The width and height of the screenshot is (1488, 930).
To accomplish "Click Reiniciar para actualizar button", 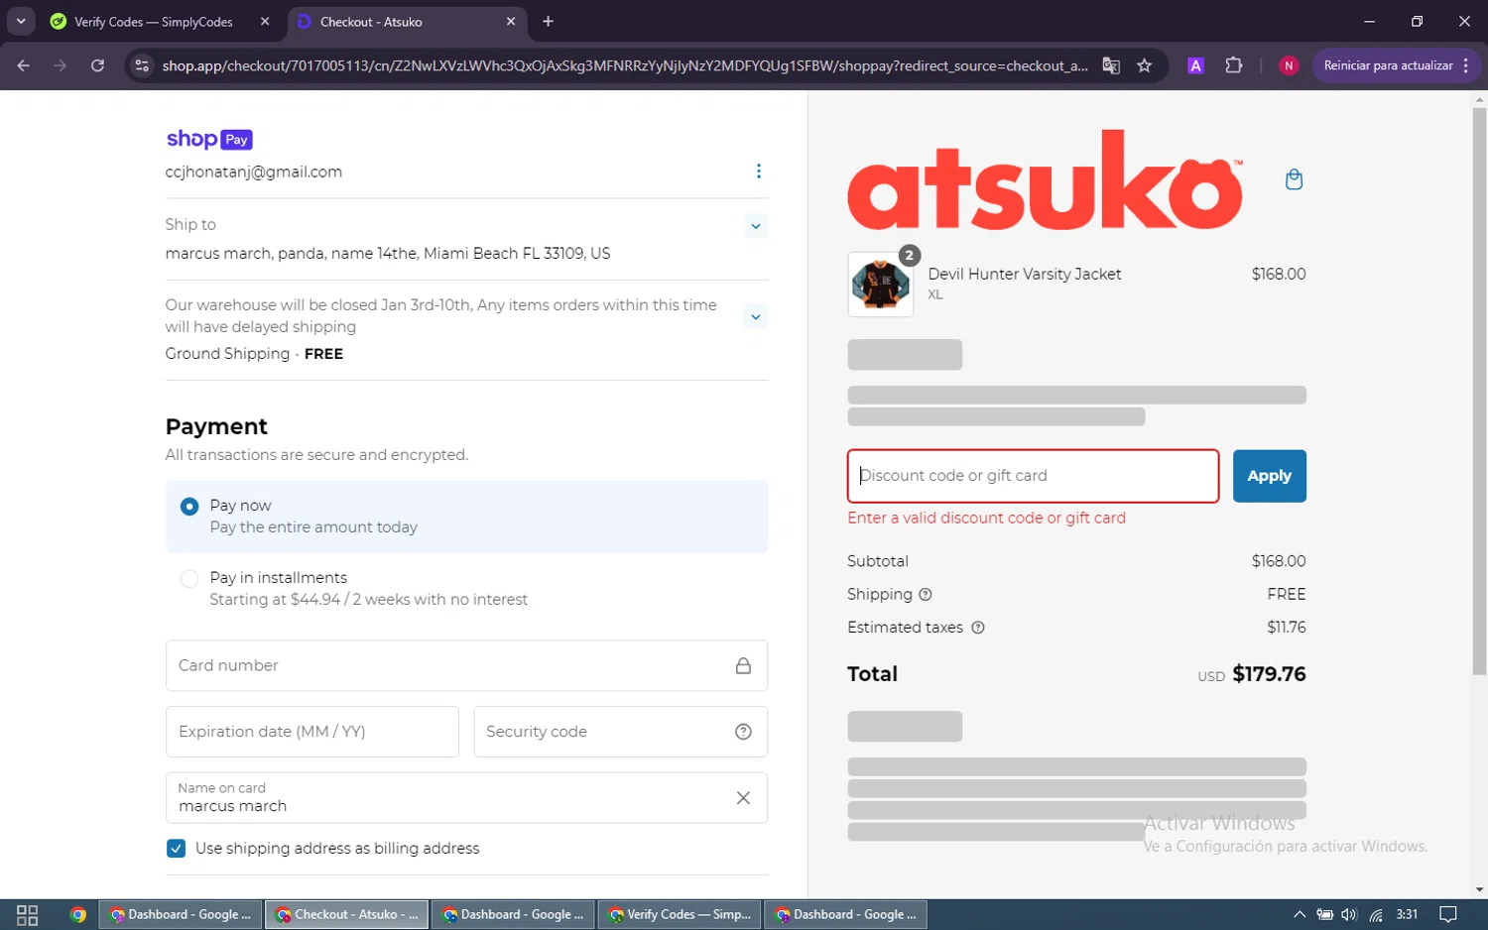I will click(1388, 65).
